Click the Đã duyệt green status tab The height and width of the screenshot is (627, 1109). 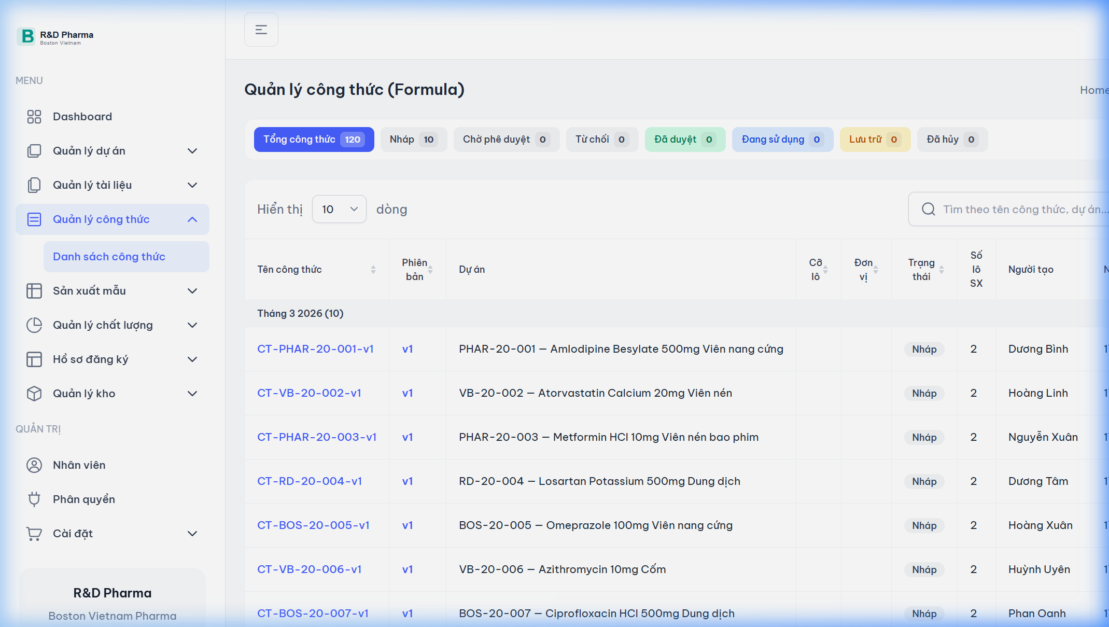(684, 140)
